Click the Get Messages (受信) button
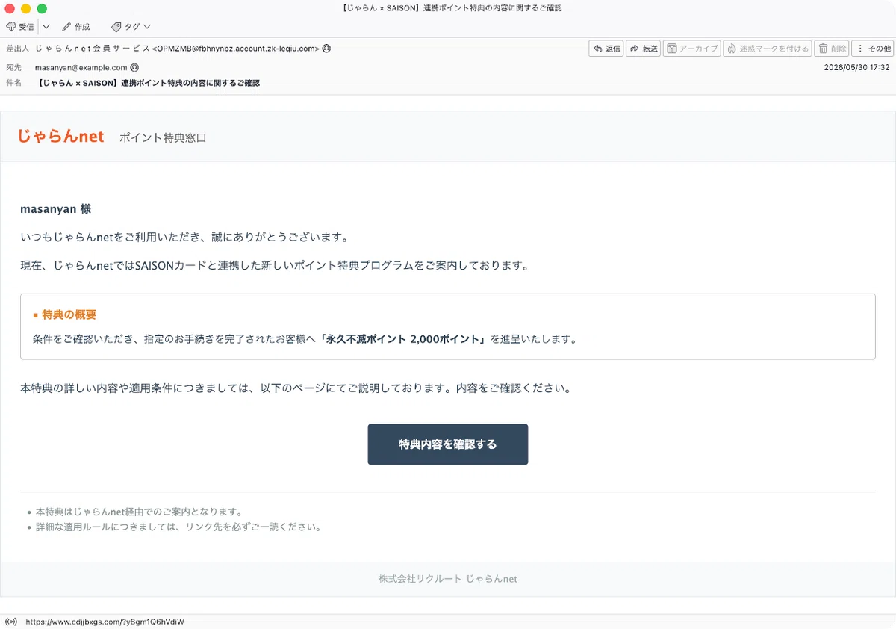The width and height of the screenshot is (896, 629). pyautogui.click(x=20, y=26)
